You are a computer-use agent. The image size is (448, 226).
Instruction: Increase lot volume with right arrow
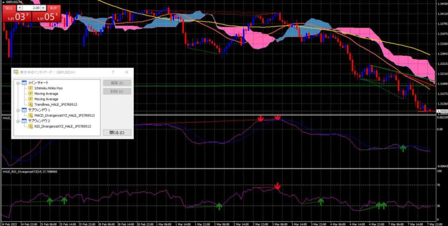pos(43,8)
